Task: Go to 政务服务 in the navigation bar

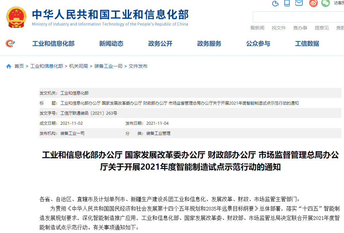Action: (x=209, y=44)
